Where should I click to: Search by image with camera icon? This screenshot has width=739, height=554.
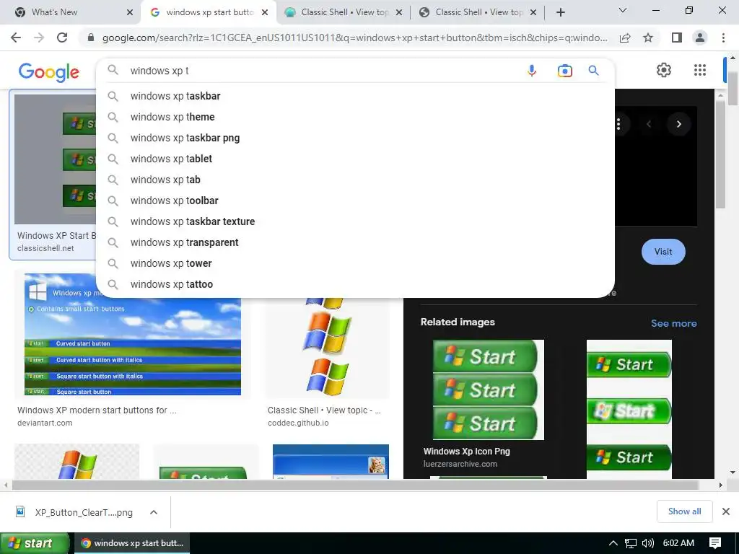point(564,71)
